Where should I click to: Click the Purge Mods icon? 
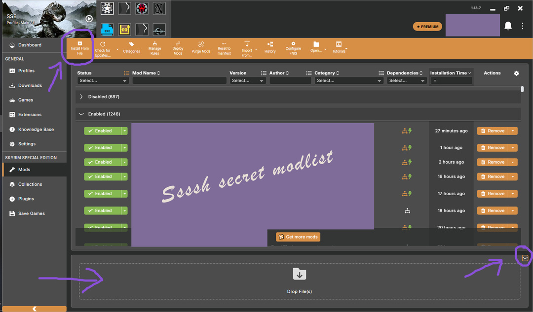(x=201, y=48)
